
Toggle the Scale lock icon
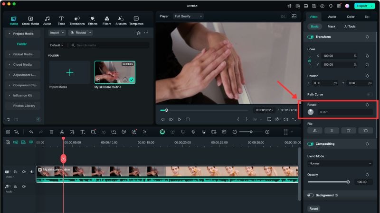tap(310, 61)
